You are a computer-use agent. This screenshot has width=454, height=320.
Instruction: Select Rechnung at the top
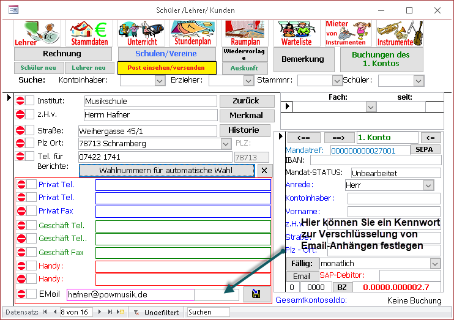62,54
